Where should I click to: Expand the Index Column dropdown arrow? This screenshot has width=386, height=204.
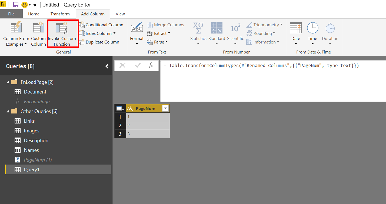[x=114, y=34]
